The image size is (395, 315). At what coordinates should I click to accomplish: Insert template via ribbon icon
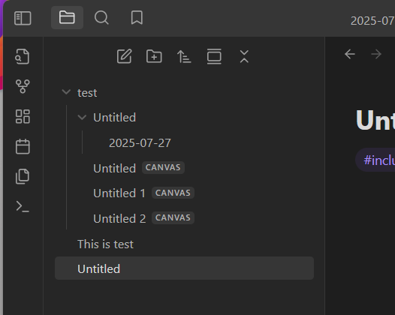coord(23,176)
